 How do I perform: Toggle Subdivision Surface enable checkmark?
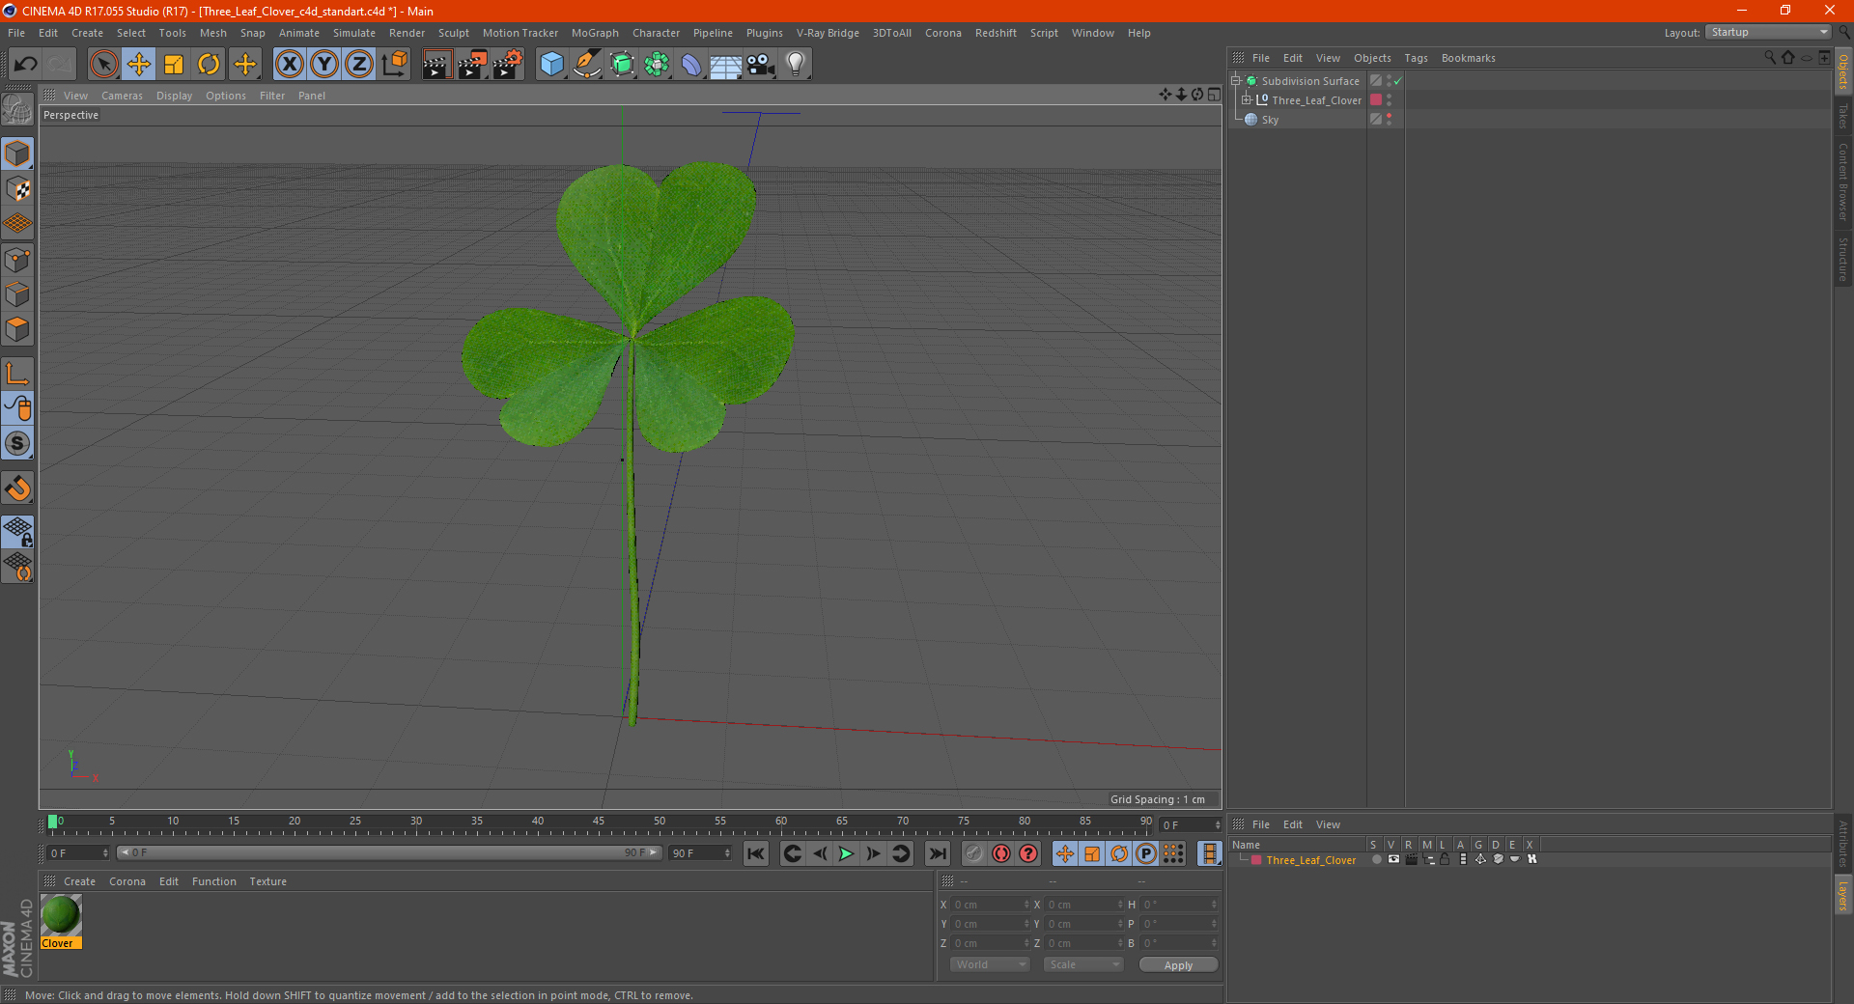coord(1397,81)
